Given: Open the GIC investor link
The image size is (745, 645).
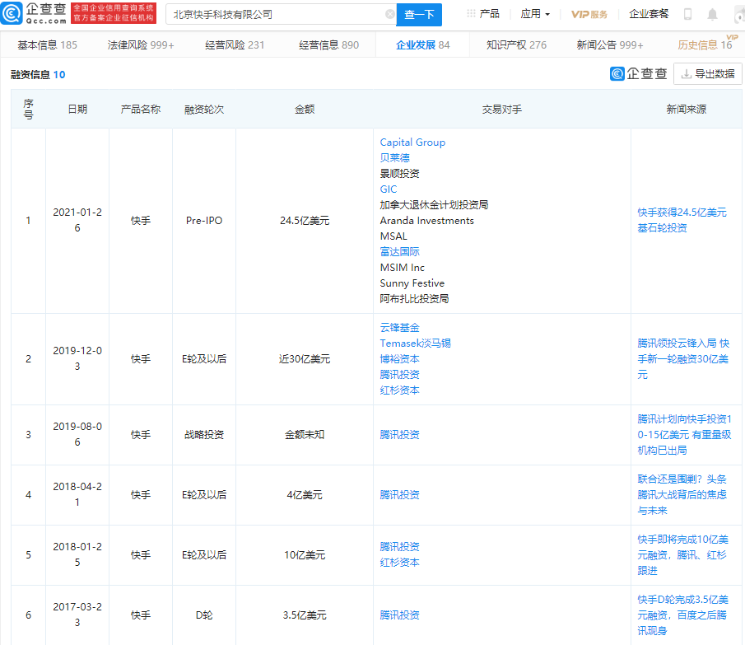Looking at the screenshot, I should [389, 189].
